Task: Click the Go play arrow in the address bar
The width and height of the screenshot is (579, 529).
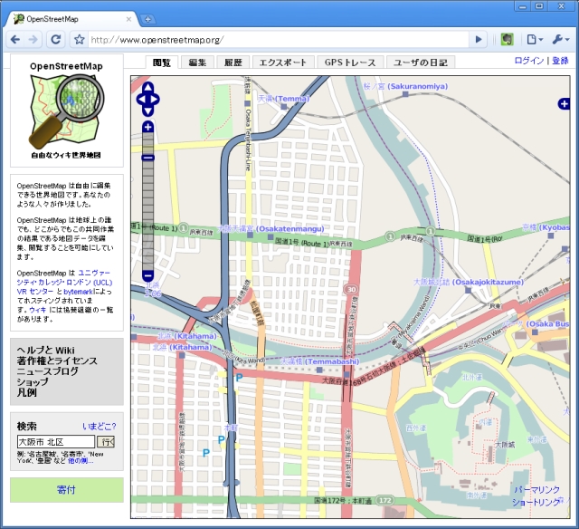Action: tap(479, 40)
